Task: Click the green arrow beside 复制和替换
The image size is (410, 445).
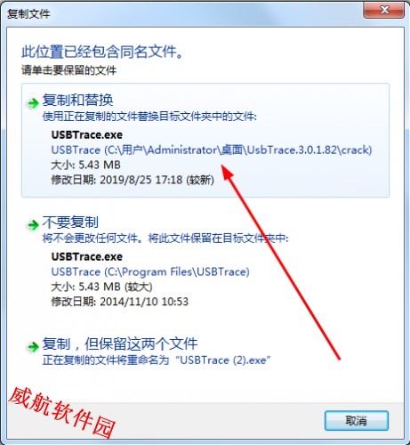Action: tap(33, 103)
